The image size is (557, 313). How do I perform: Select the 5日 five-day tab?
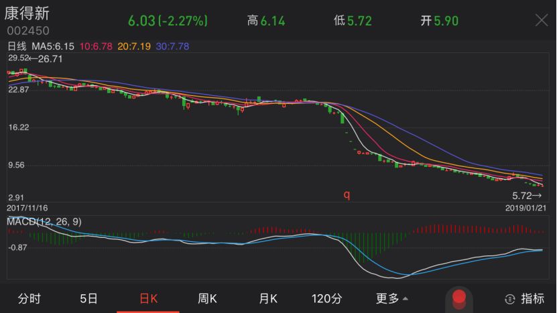tap(88, 298)
